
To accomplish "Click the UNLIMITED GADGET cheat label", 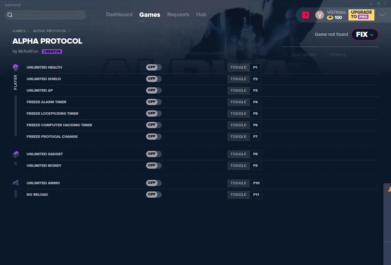I will tap(45, 154).
